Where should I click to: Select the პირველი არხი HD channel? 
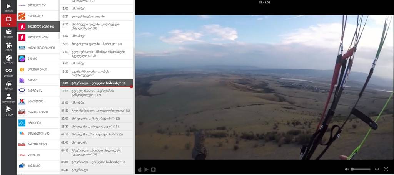click(x=38, y=26)
